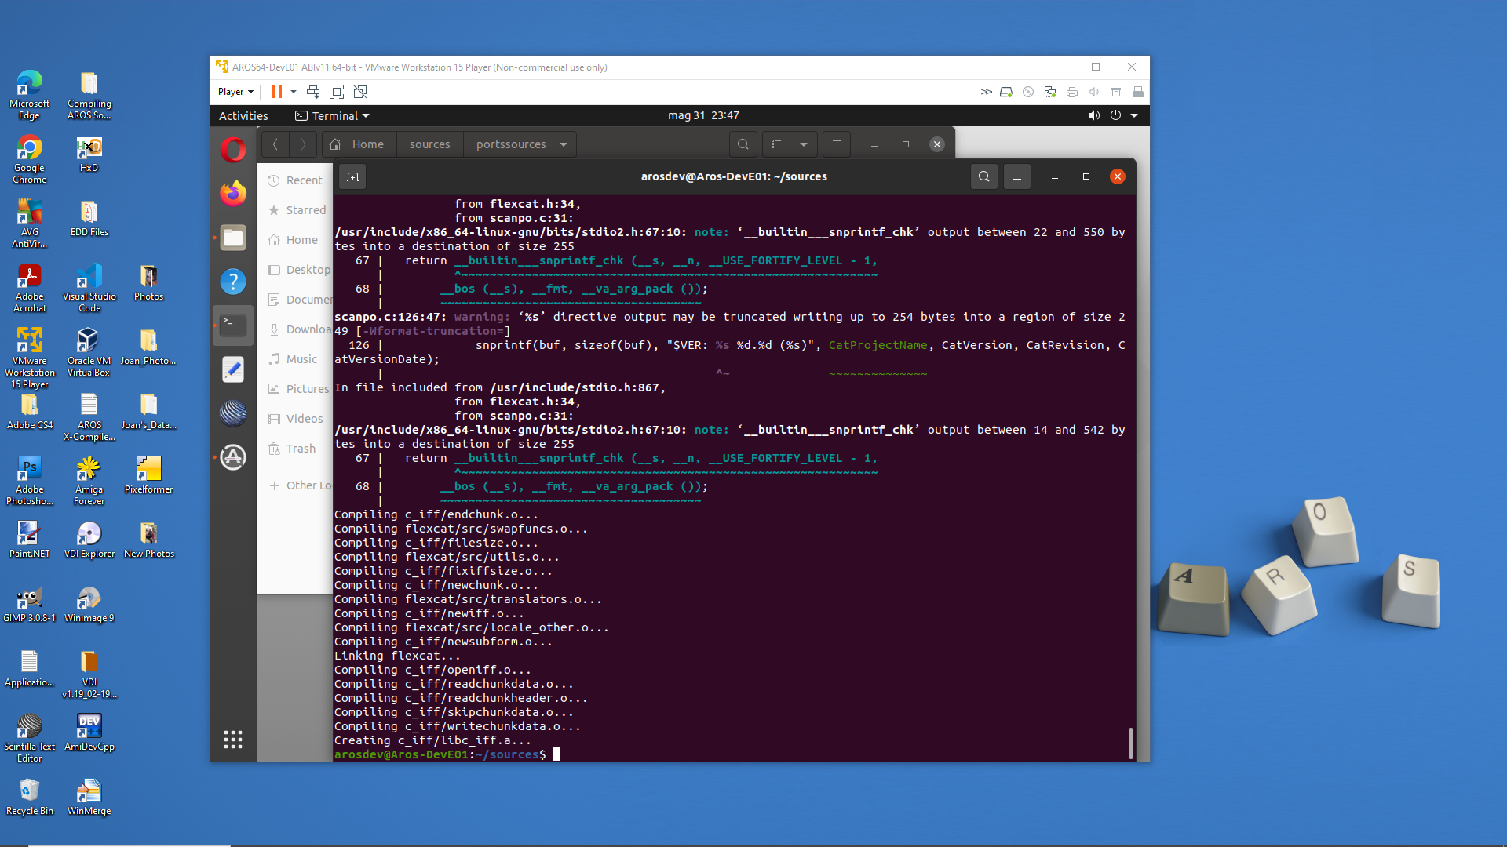1507x847 pixels.
Task: Open the Files hamburger menu
Action: [x=837, y=144]
